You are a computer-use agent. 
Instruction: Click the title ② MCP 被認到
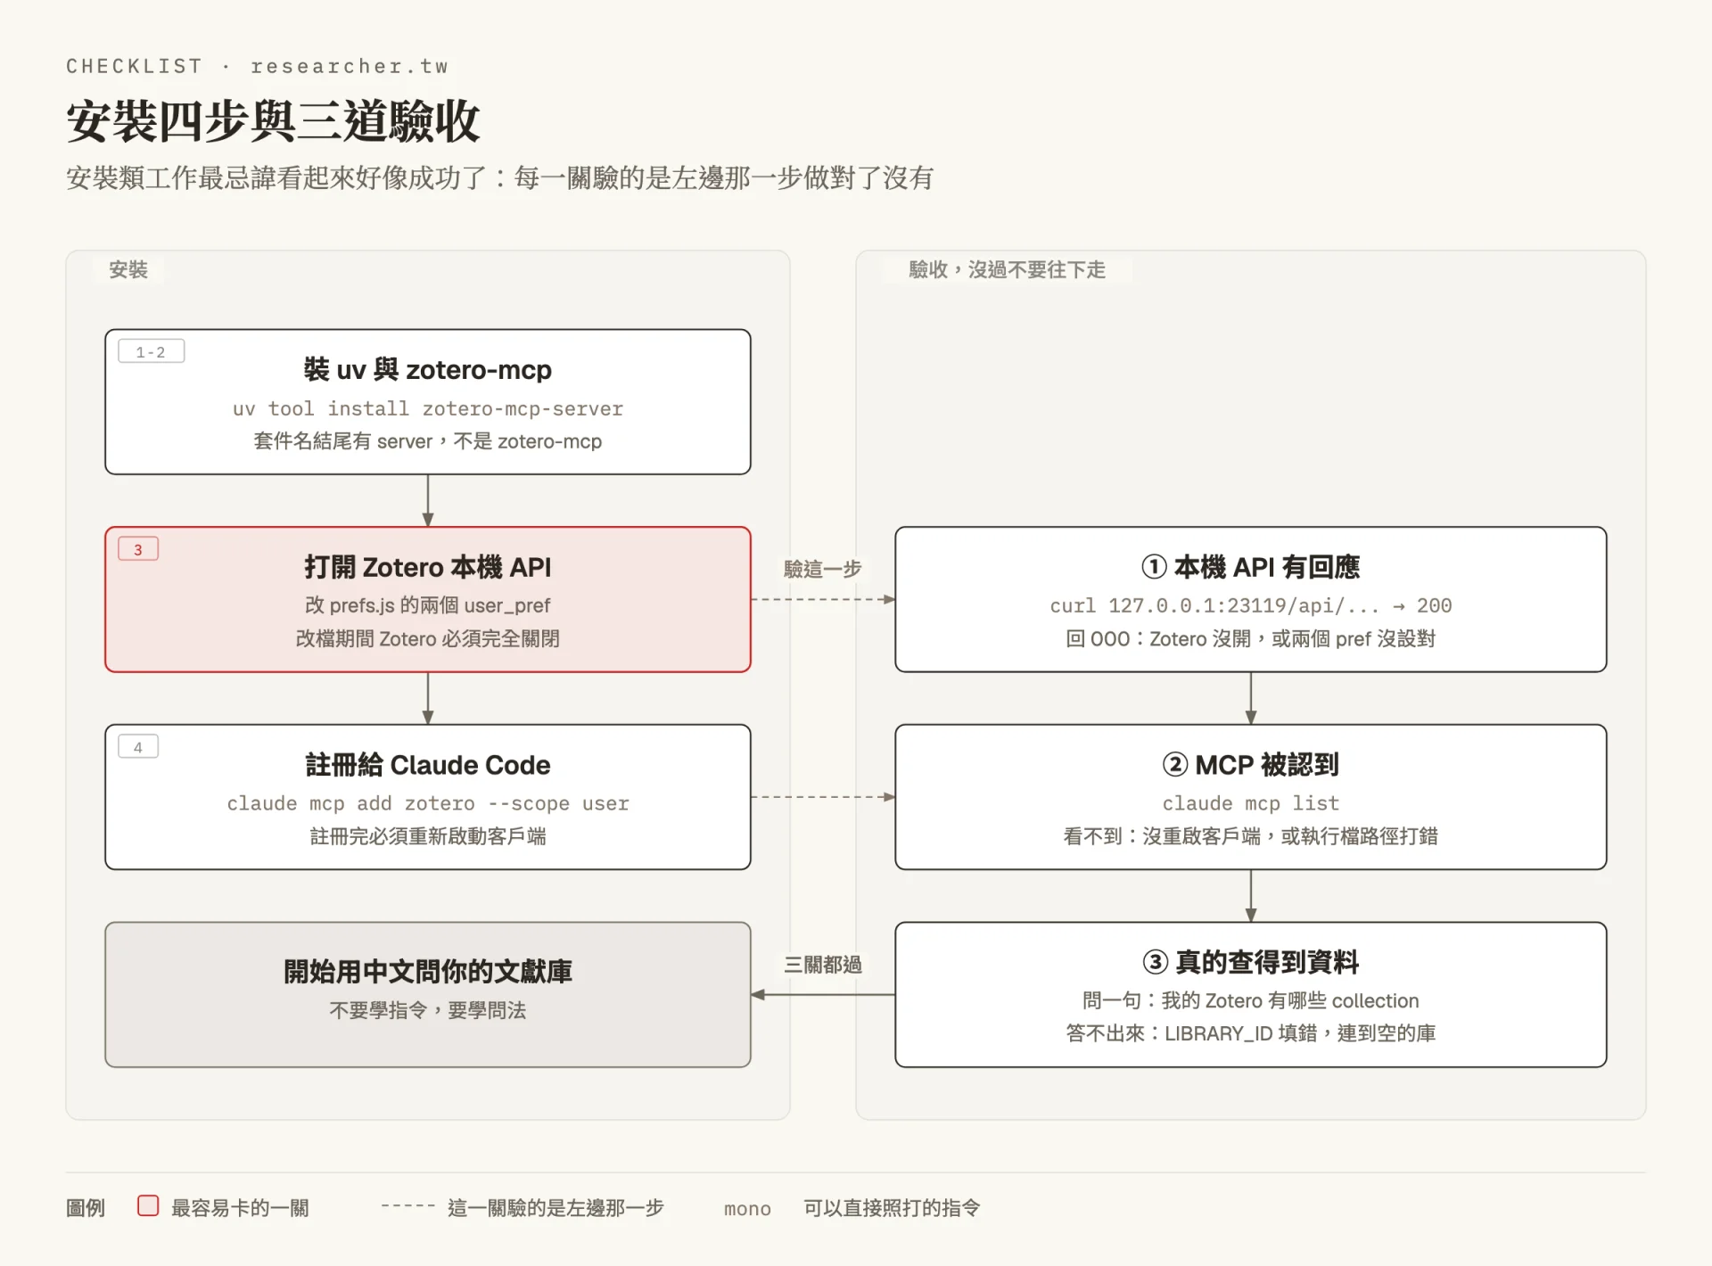pos(1251,765)
